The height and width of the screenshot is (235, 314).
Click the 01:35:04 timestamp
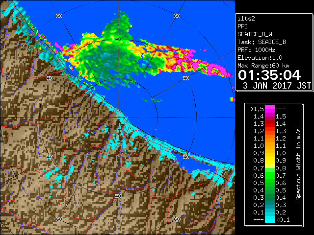point(269,75)
